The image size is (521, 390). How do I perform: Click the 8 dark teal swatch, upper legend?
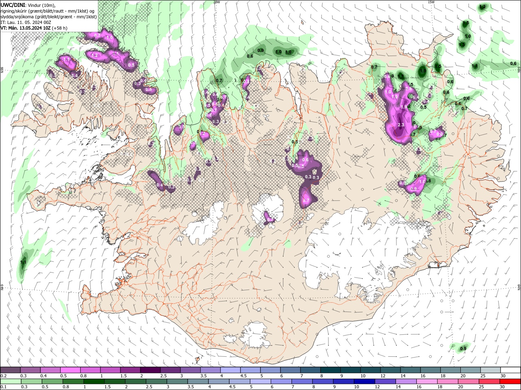click(330, 370)
